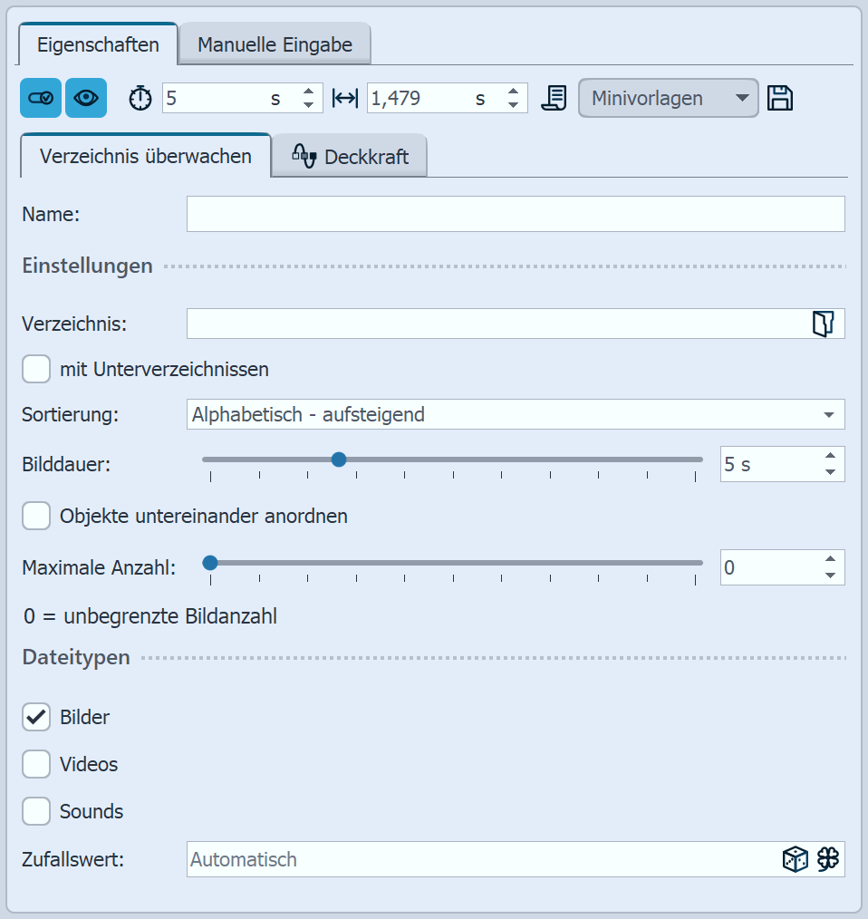Viewport: 868px width, 919px height.
Task: Check the Sounds file type checkbox
Action: (x=36, y=811)
